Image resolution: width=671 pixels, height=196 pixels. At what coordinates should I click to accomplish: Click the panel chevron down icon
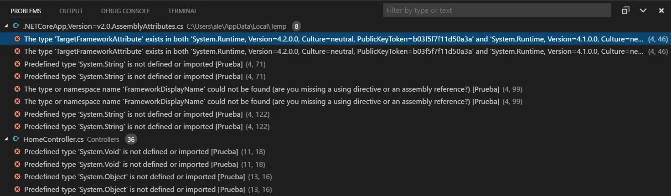coord(643,10)
